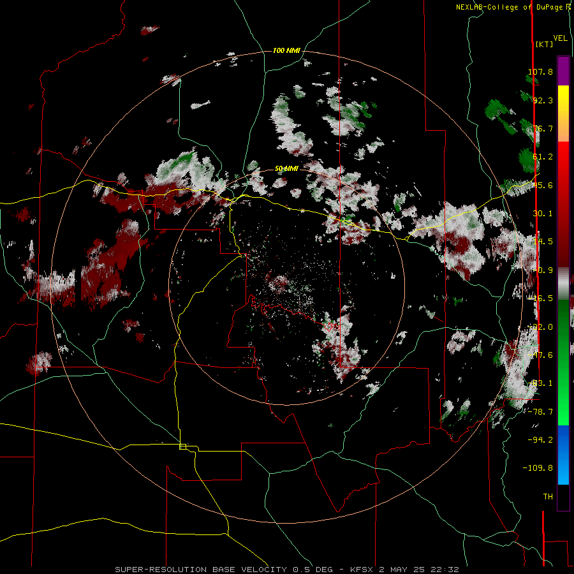Image resolution: width=574 pixels, height=574 pixels.
Task: Click the 100 NMI range ring label
Action: pyautogui.click(x=286, y=50)
